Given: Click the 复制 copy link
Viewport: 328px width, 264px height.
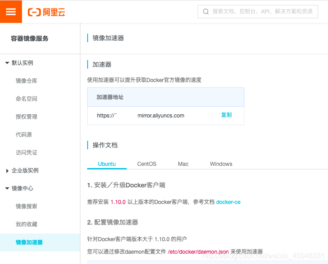Looking at the screenshot, I should 226,115.
